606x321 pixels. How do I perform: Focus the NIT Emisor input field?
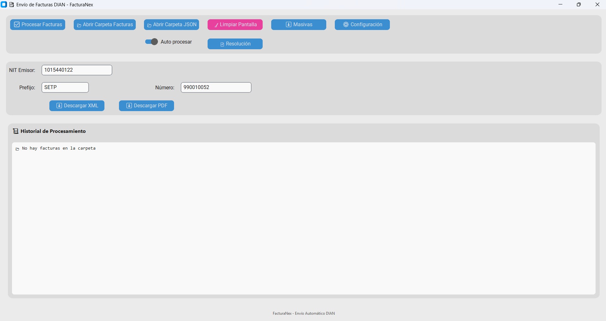tap(77, 70)
